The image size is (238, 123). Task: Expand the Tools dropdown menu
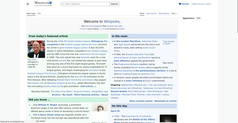[174, 13]
